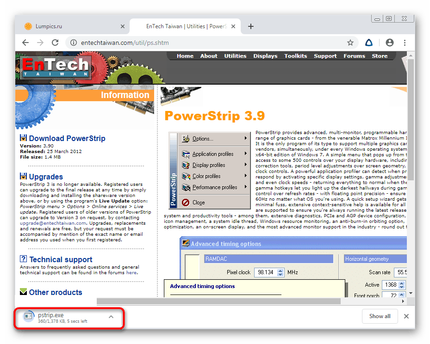This screenshot has width=430, height=344.
Task: Click the Options submenu arrow
Action: pyautogui.click(x=246, y=138)
